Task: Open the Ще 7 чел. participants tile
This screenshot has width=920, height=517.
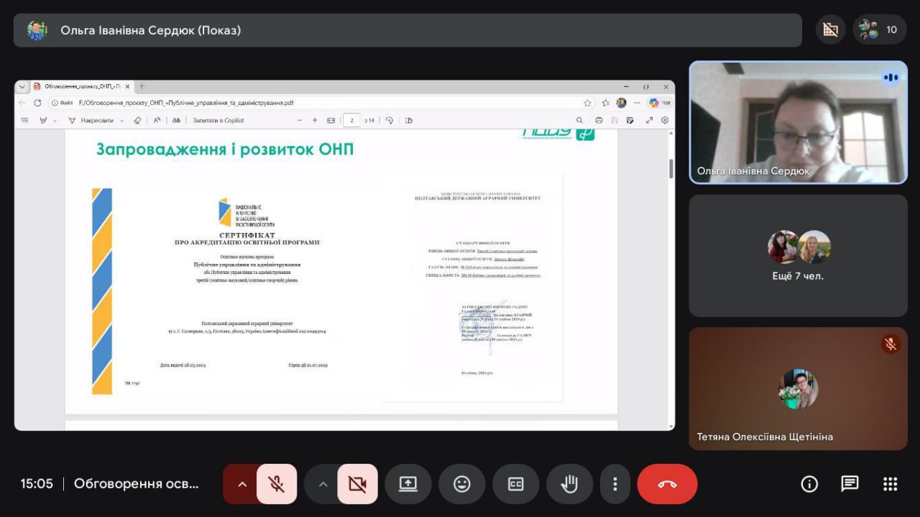Action: point(798,255)
